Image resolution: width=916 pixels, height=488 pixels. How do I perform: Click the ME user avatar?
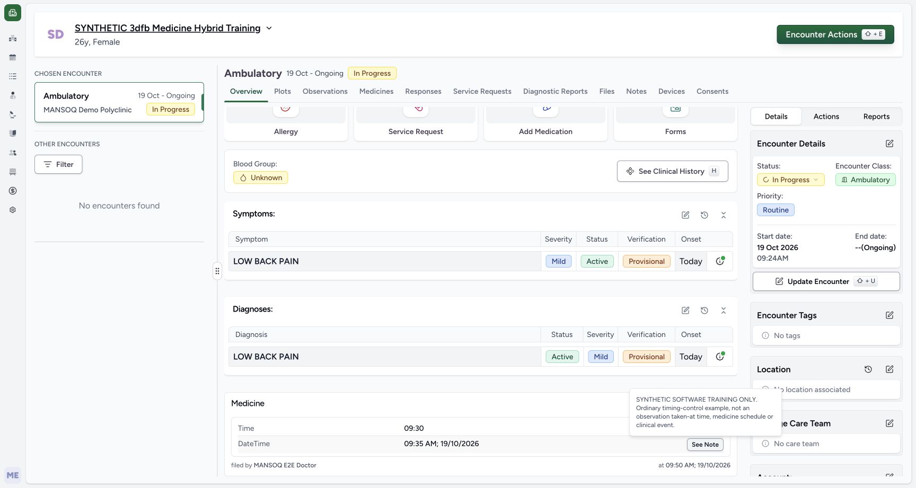[13, 475]
